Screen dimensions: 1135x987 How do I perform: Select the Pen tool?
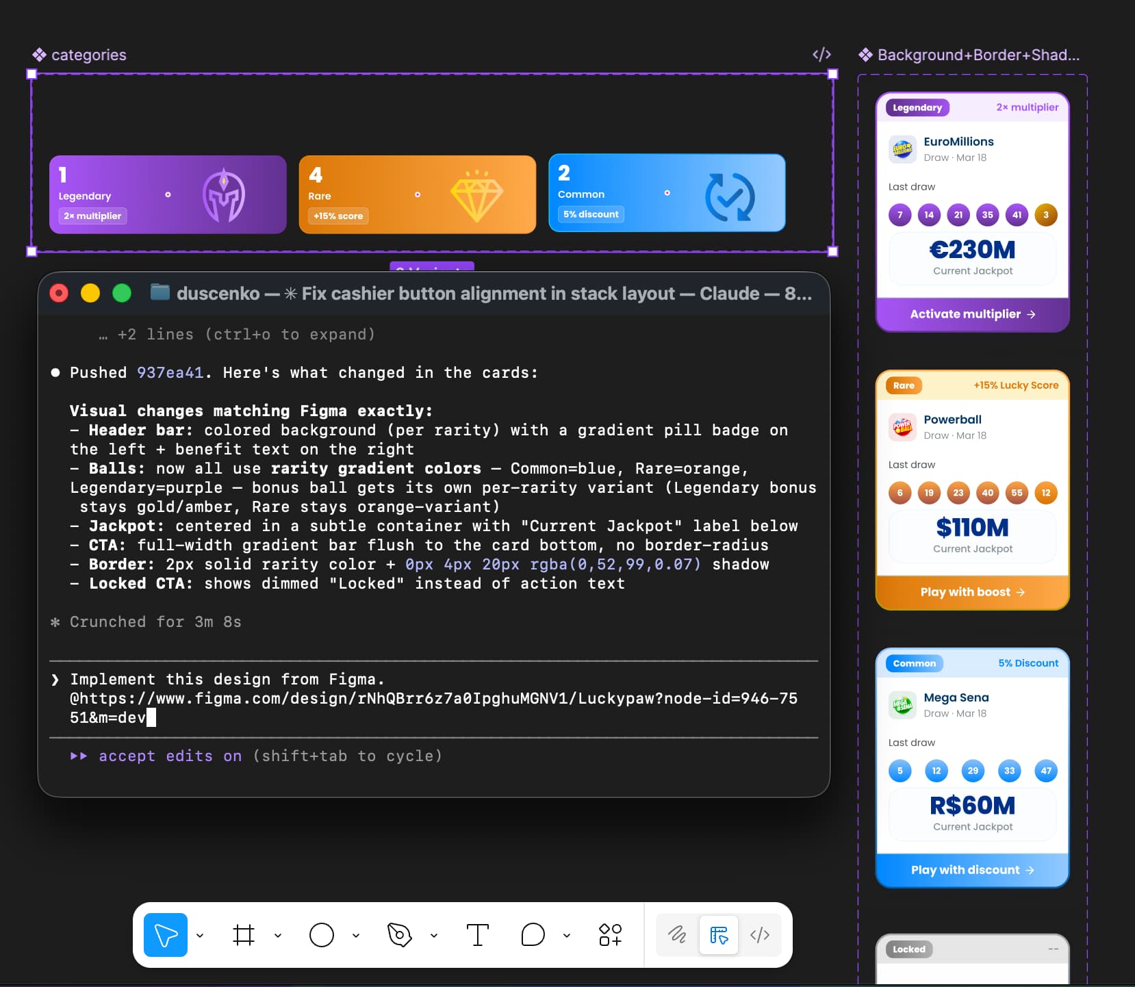(400, 935)
